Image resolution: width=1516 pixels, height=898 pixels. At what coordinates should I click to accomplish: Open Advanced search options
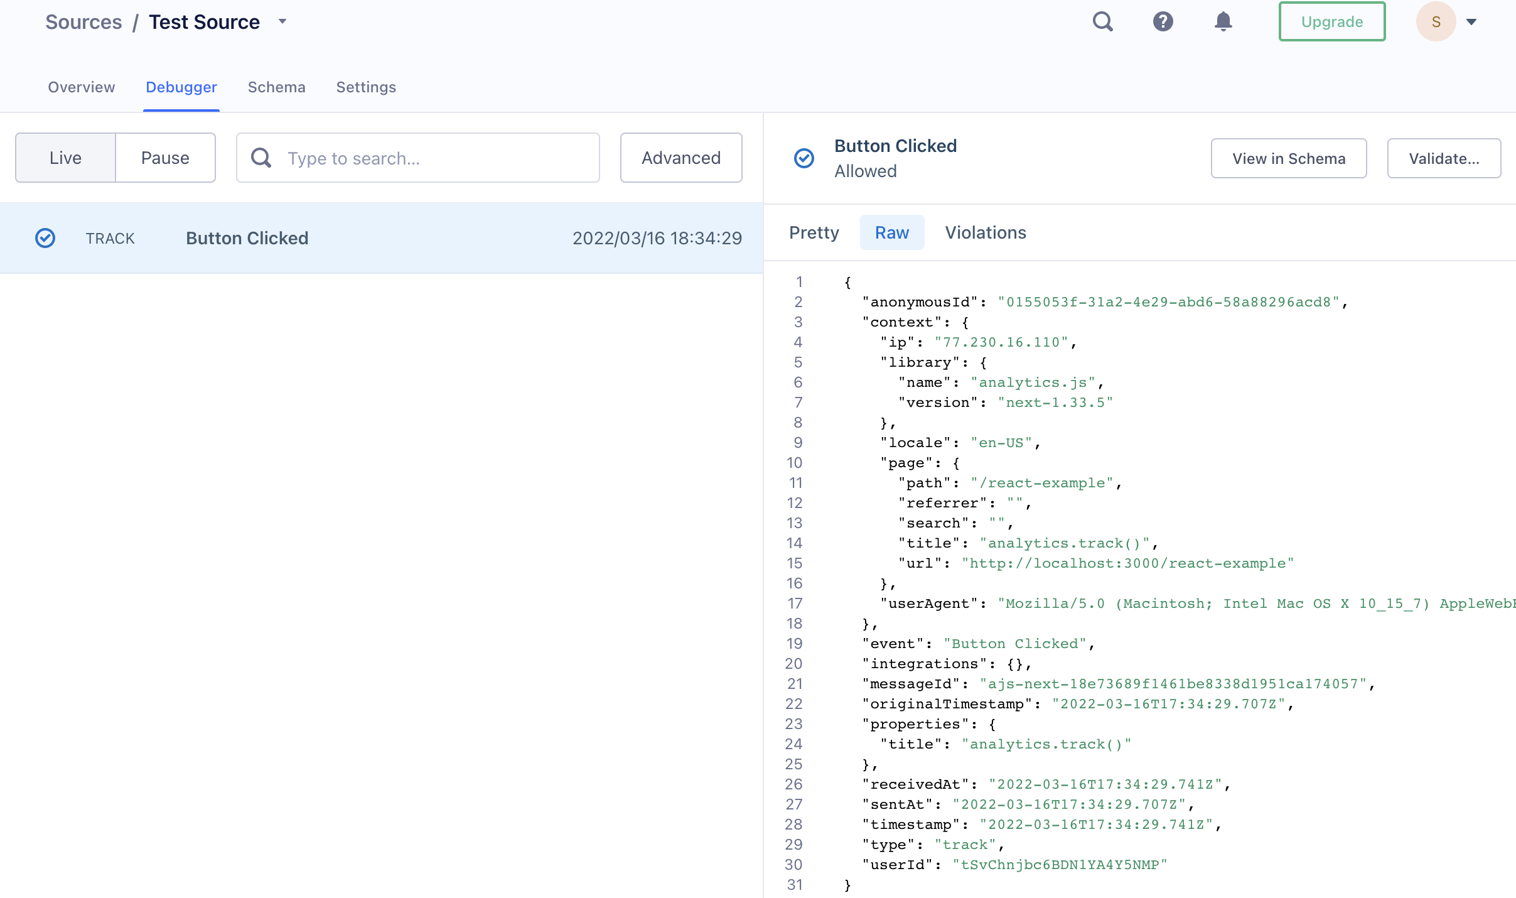[x=681, y=158]
